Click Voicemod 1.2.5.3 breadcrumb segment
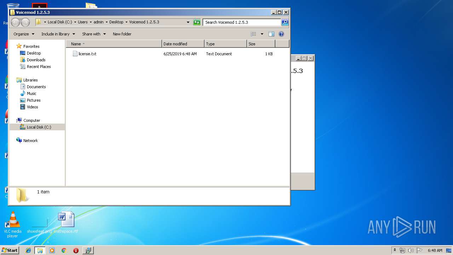 144,22
